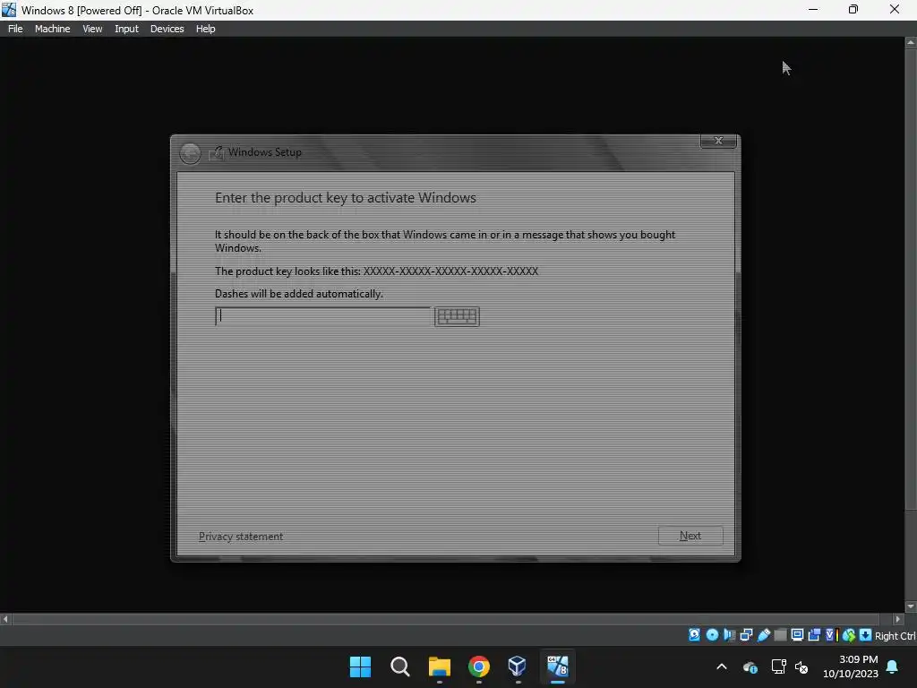Click the back arrow in Windows Setup
Viewport: 917px width, 688px height.
pyautogui.click(x=190, y=153)
